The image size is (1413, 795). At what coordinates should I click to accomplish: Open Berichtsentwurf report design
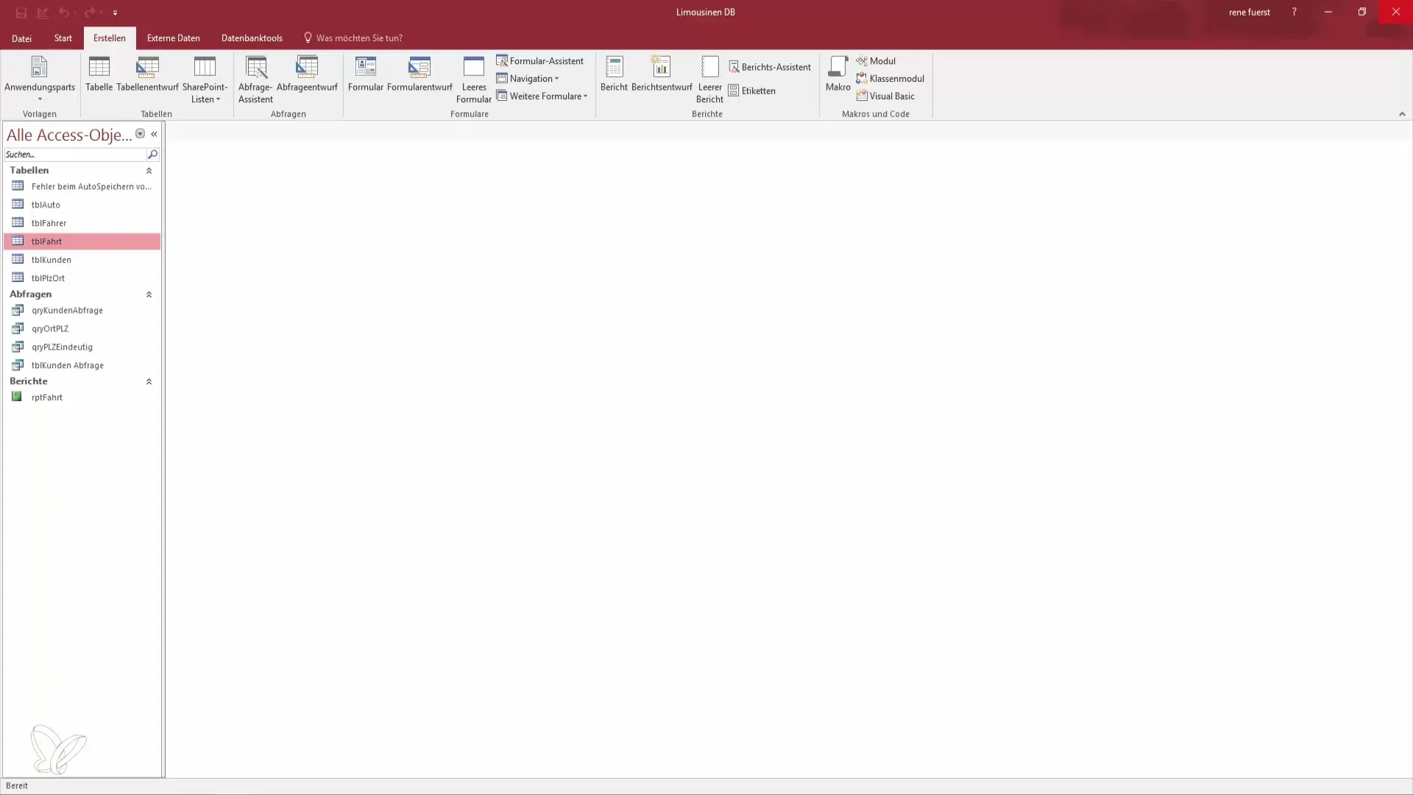pyautogui.click(x=662, y=74)
